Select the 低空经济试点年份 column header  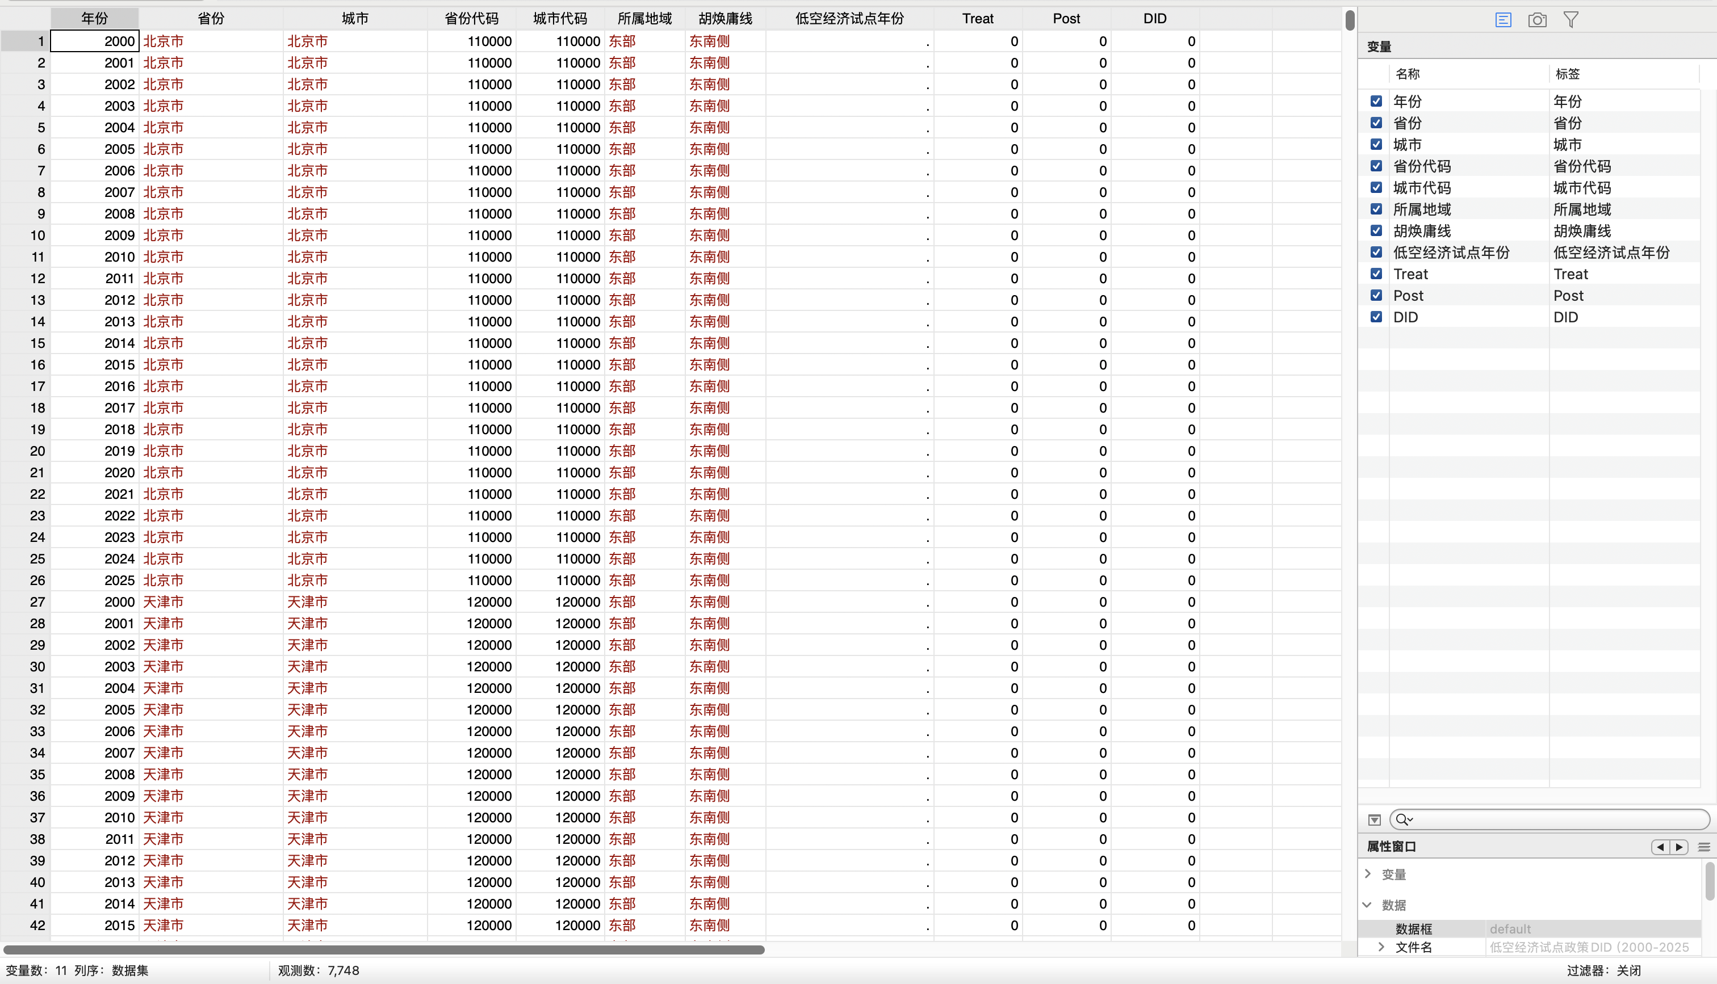[x=849, y=19]
